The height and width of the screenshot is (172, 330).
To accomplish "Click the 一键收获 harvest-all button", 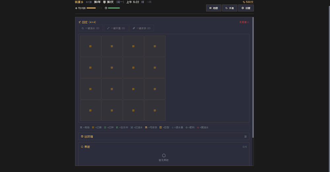I will [142, 28].
